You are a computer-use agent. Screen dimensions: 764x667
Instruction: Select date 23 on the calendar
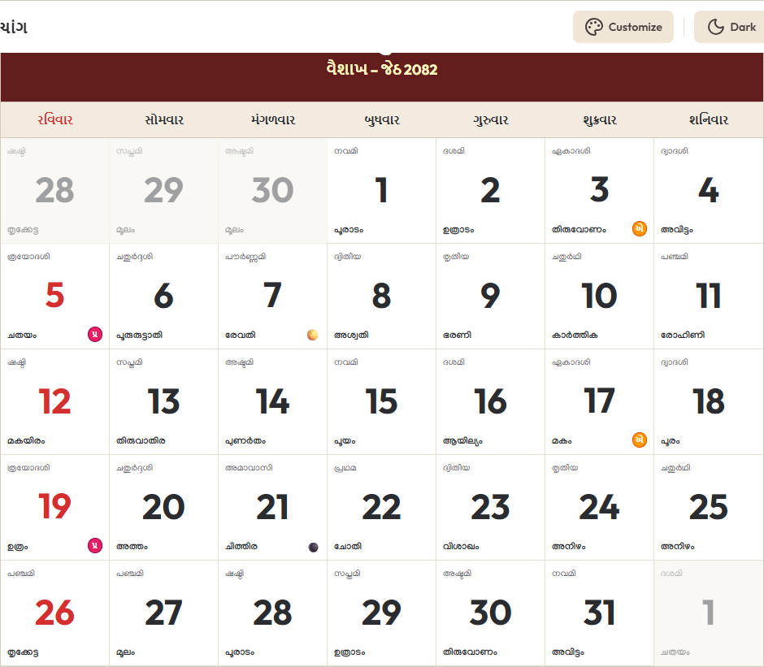[x=490, y=507]
